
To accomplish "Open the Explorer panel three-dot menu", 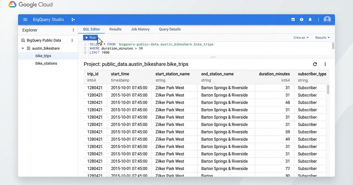I will (73, 30).
